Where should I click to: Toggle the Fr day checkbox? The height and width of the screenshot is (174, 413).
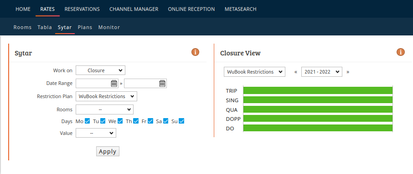pos(150,121)
